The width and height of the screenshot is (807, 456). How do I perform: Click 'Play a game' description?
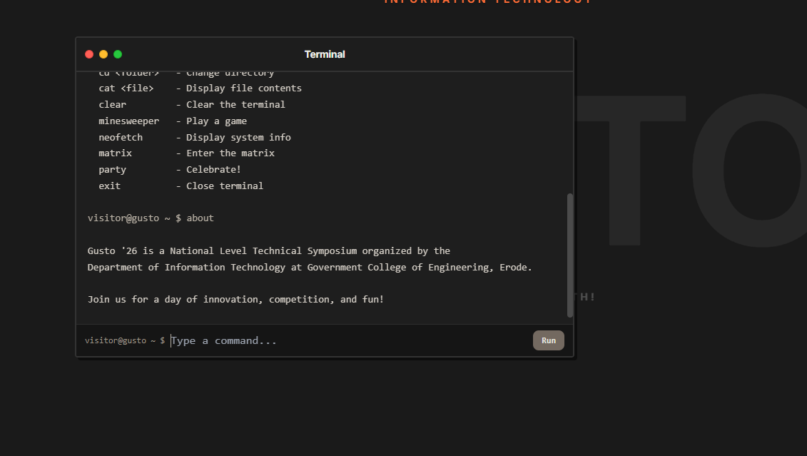[216, 121]
